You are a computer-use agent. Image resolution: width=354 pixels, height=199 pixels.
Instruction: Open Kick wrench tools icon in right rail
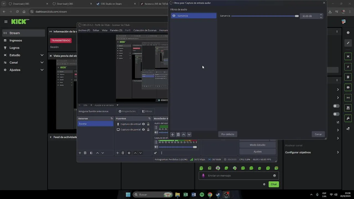(x=348, y=118)
